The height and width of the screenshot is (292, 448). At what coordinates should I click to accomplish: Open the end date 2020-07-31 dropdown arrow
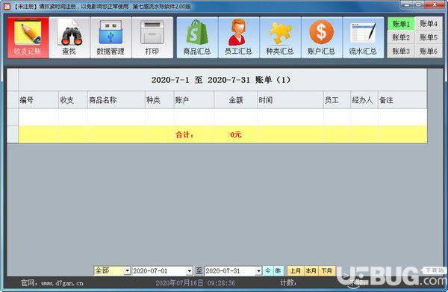click(258, 271)
